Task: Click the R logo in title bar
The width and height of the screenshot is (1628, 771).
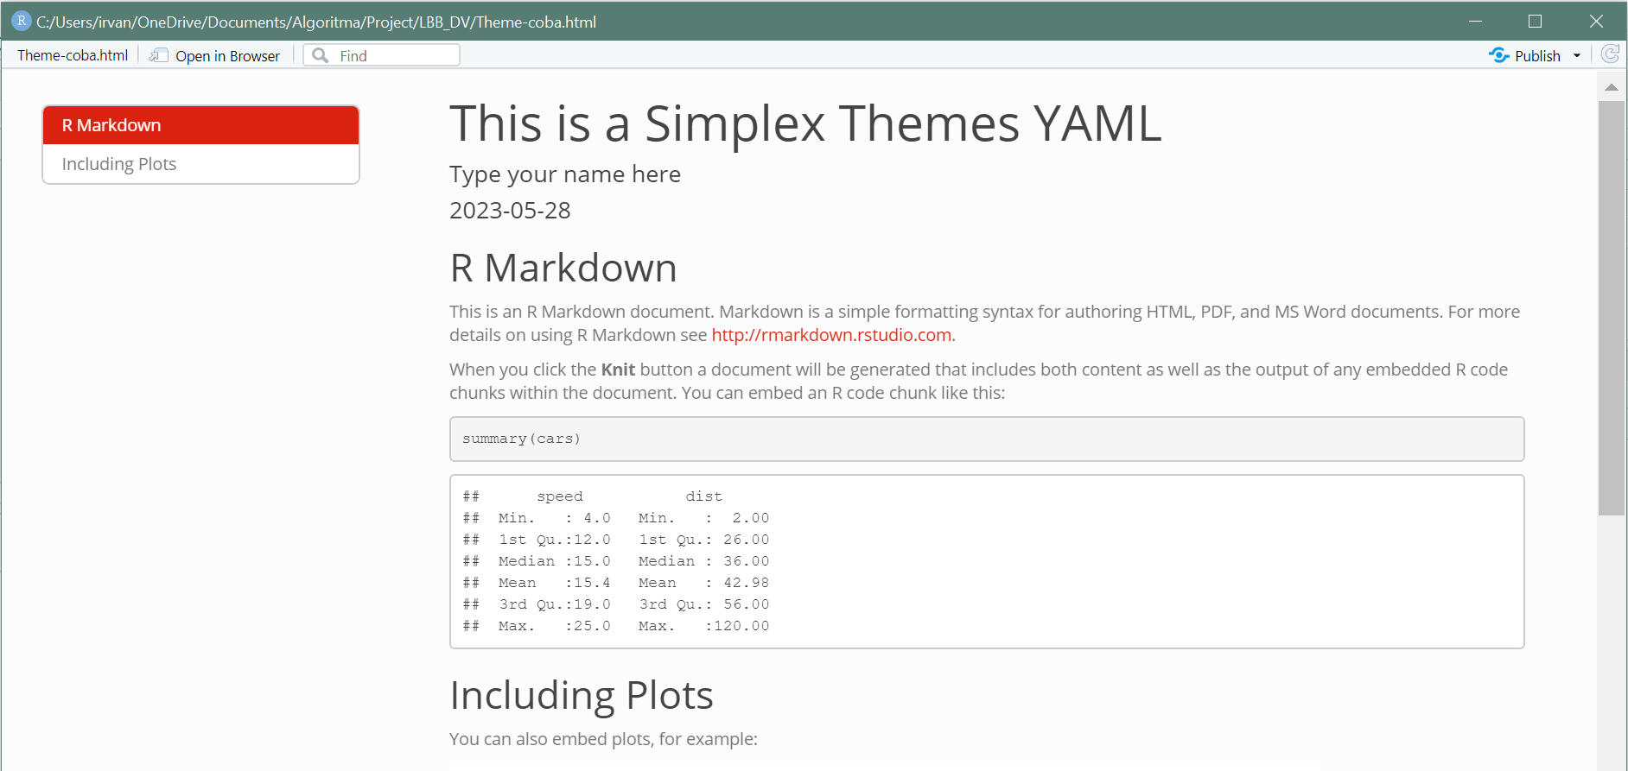Action: 21,21
